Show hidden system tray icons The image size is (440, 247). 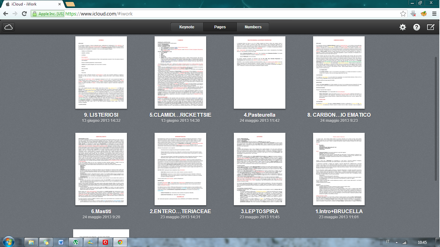(396, 242)
